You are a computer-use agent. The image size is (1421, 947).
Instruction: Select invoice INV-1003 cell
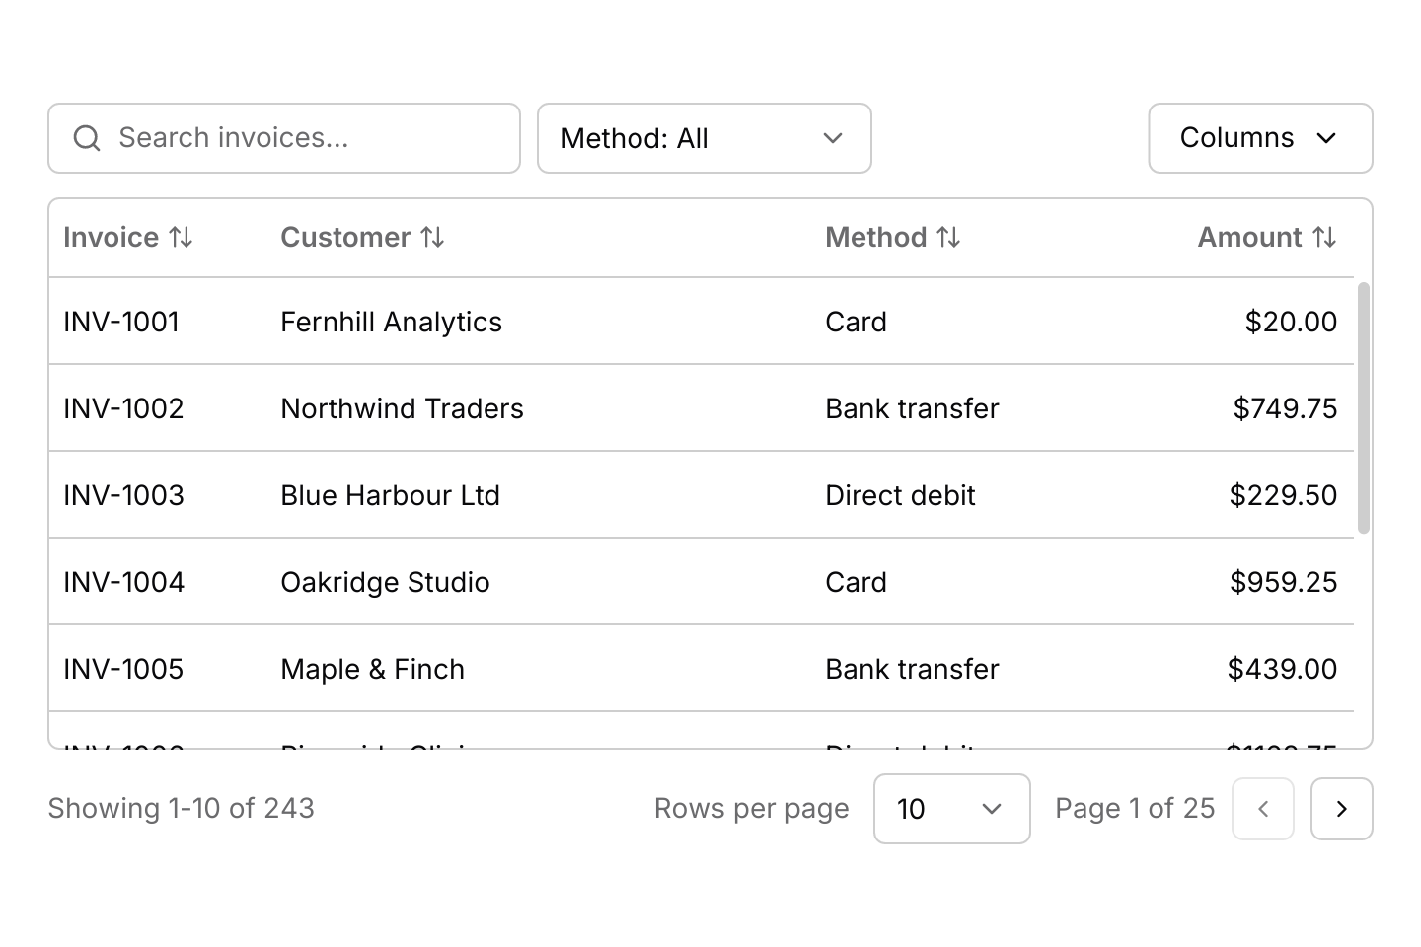123,495
